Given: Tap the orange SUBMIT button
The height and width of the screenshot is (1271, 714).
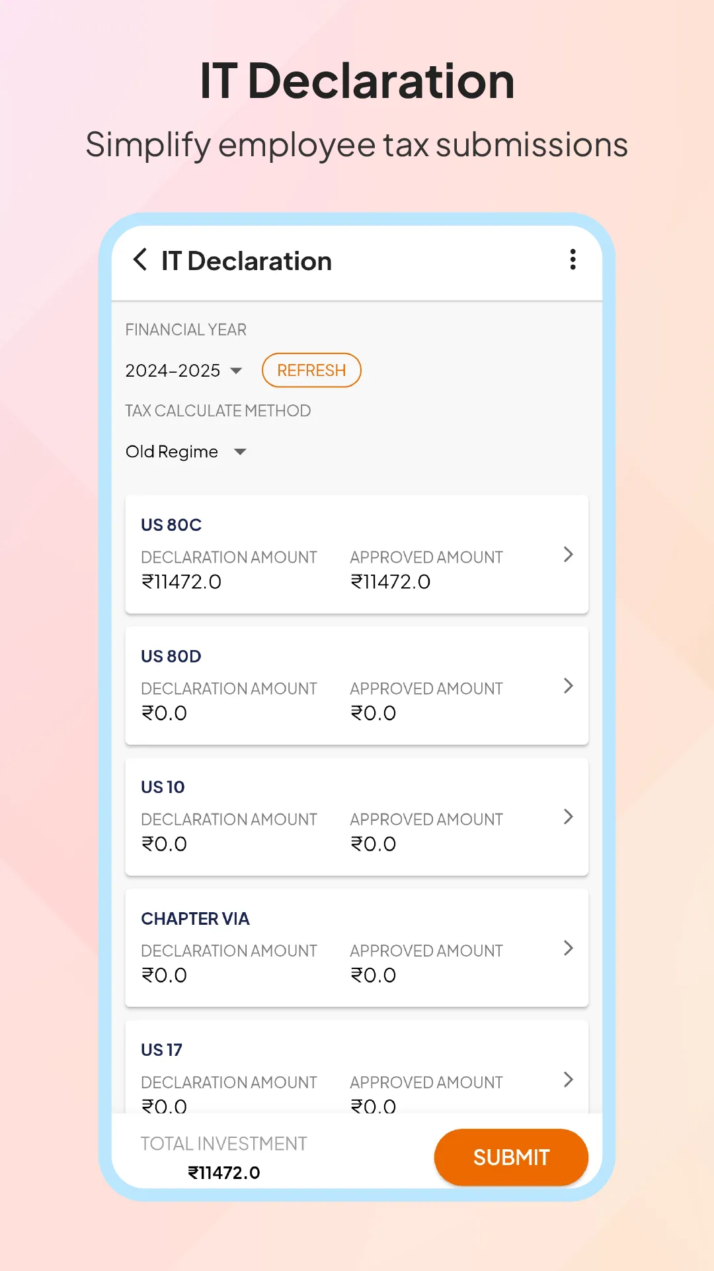Looking at the screenshot, I should pos(511,1157).
